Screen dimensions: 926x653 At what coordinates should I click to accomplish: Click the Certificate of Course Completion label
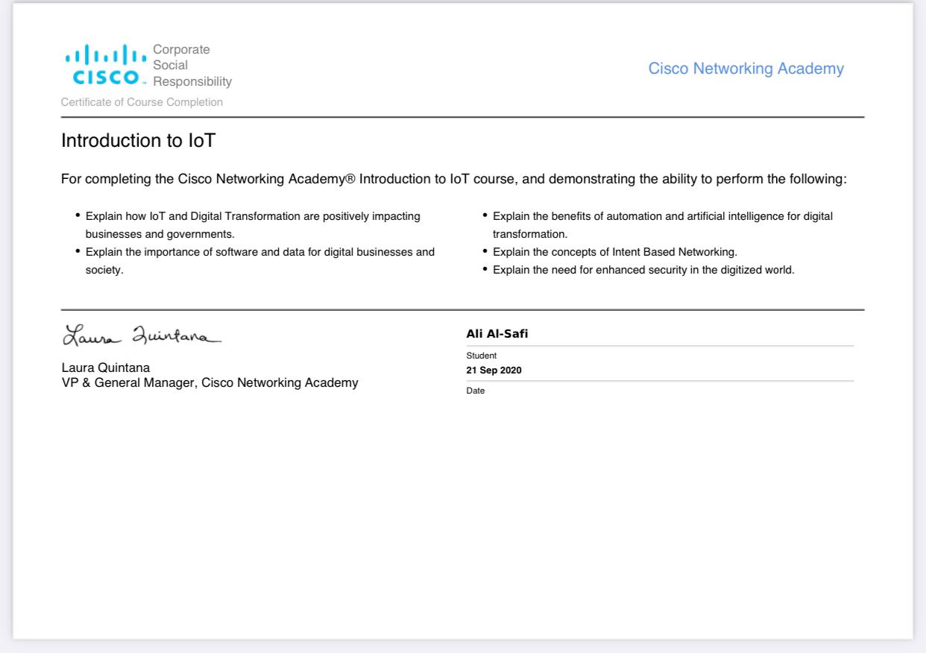click(142, 102)
